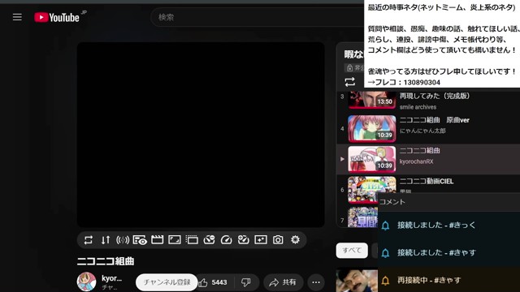
Task: Click the 再接続中 - #きゃす notification text
Action: tap(429, 280)
